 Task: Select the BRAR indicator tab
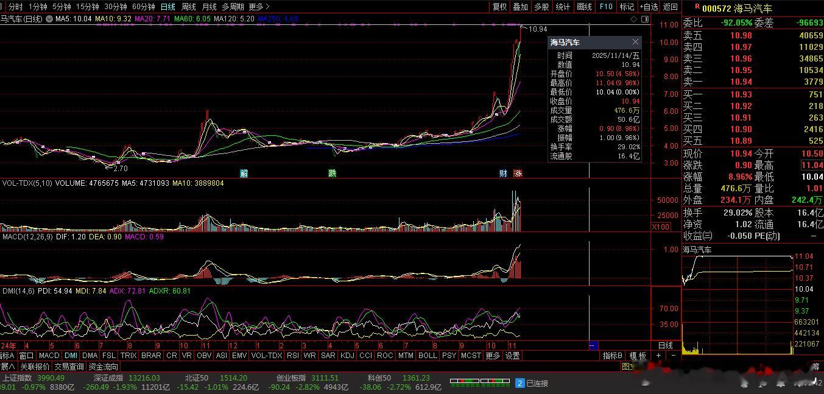click(151, 356)
